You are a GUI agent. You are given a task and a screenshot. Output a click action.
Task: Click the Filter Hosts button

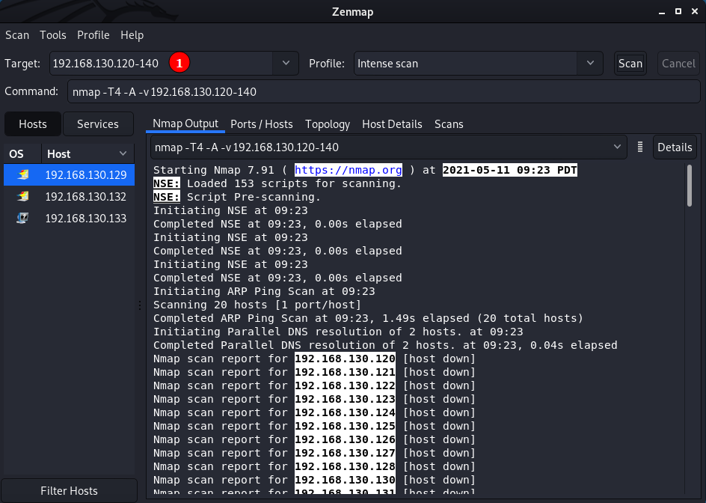click(69, 490)
